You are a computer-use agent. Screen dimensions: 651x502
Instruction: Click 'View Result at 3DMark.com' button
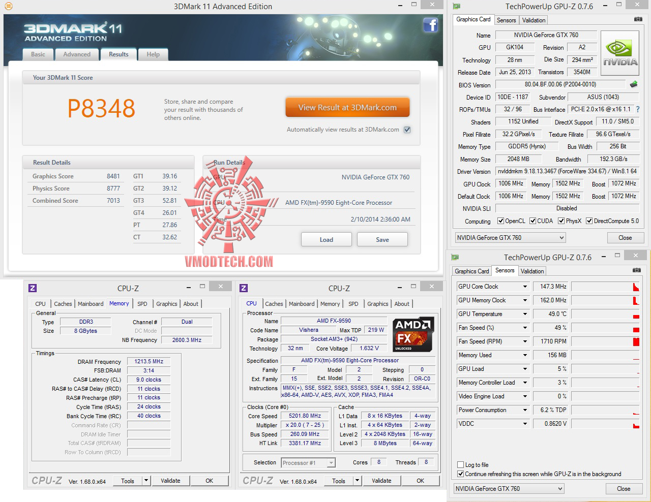pyautogui.click(x=347, y=107)
